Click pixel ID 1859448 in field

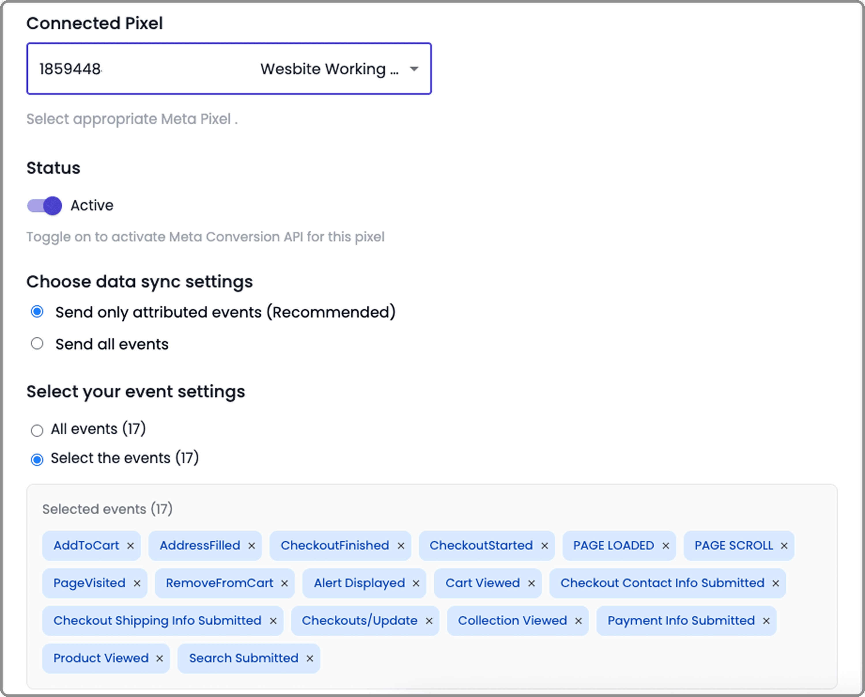pos(71,69)
